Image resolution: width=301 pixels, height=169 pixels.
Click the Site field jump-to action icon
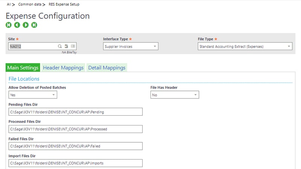pos(66,46)
